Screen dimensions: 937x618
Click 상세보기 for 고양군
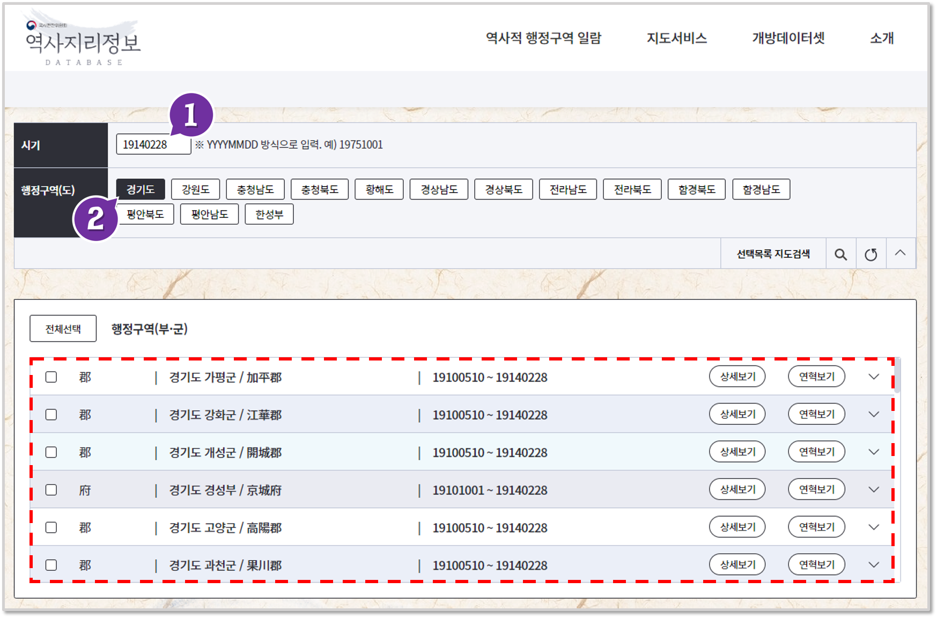[737, 527]
